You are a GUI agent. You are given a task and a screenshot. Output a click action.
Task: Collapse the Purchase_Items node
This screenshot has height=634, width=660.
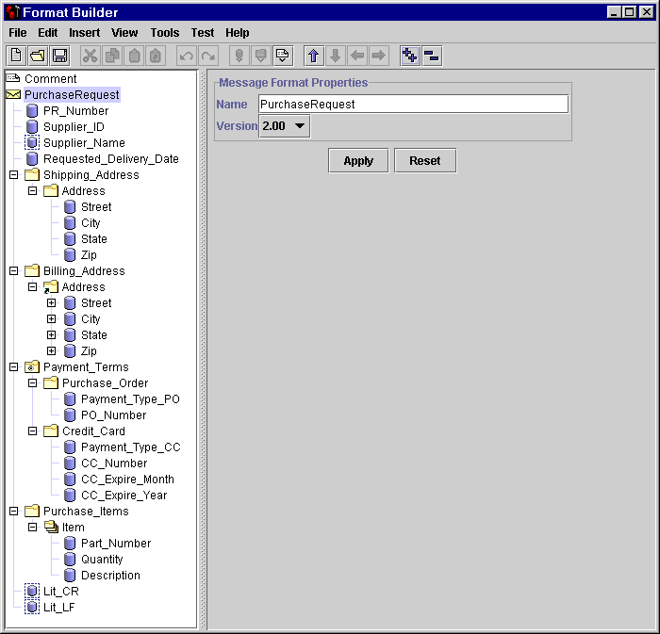tap(14, 512)
